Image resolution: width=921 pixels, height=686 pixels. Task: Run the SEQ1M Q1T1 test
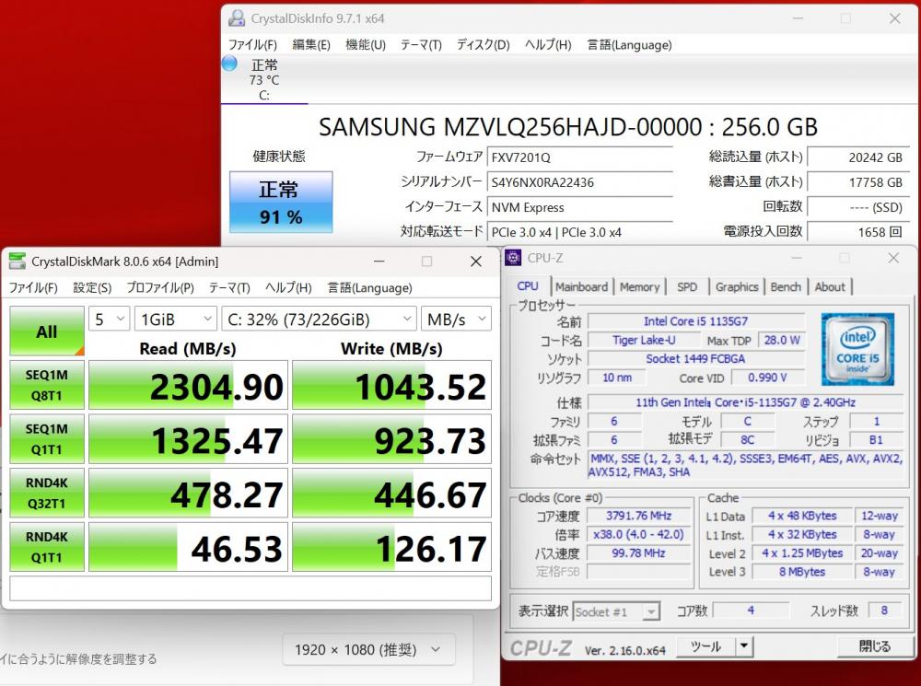coord(47,438)
